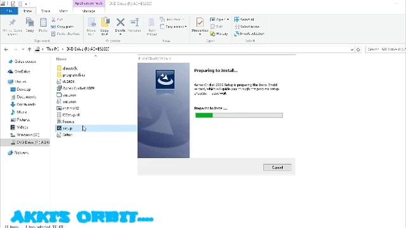Click Copy path in Clipboard group

pyautogui.click(x=62, y=27)
